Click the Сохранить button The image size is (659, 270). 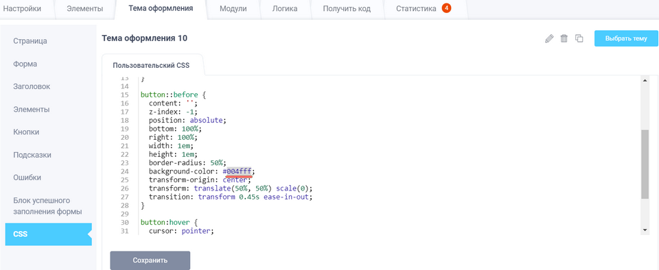coord(150,260)
